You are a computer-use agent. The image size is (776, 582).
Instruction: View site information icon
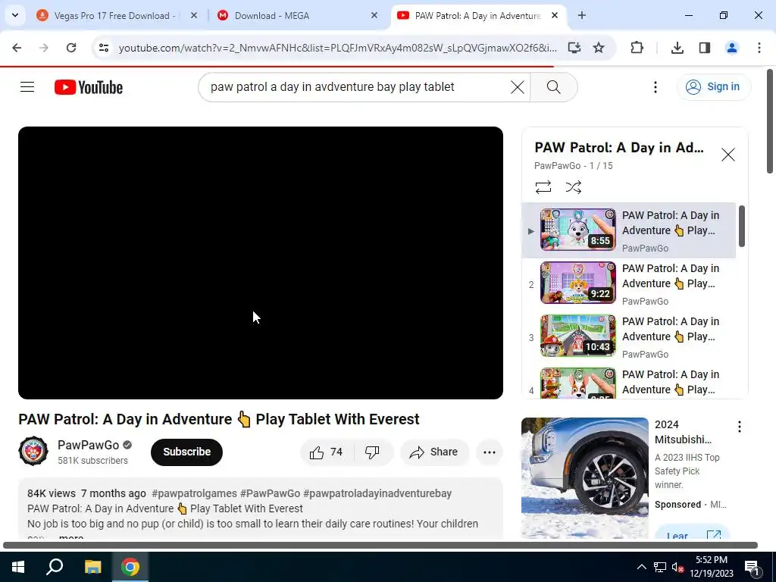pos(103,48)
